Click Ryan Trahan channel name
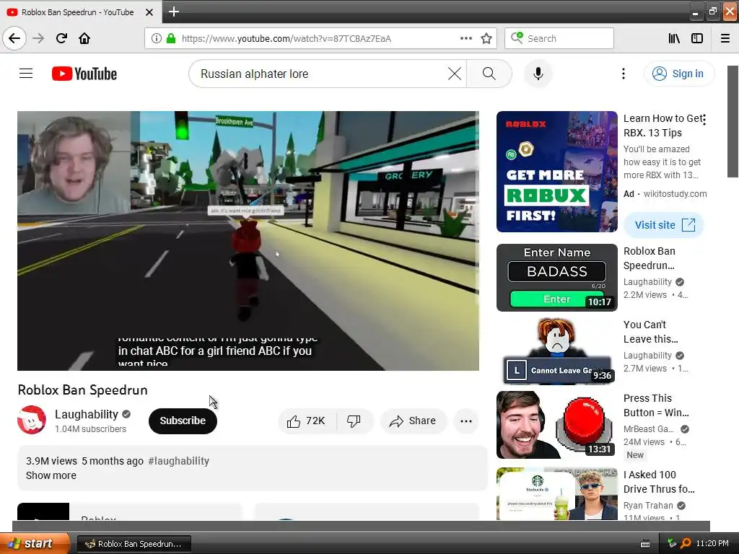The width and height of the screenshot is (739, 554). click(x=648, y=506)
